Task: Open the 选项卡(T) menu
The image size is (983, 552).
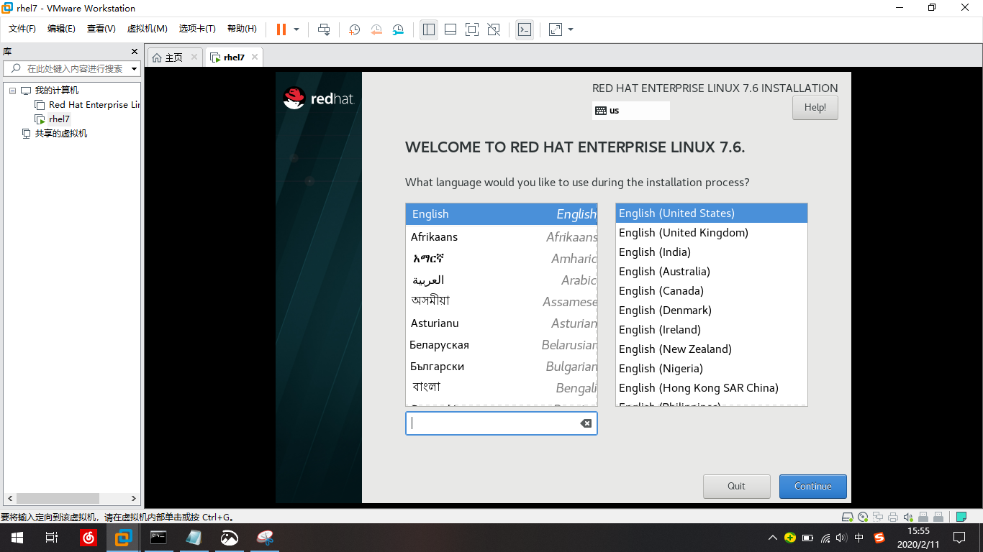Action: point(197,29)
